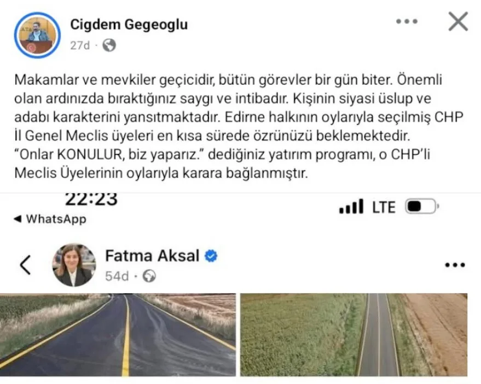The height and width of the screenshot is (384, 481).
Task: Click the globe privacy icon beside 27d
Action: pos(109,45)
